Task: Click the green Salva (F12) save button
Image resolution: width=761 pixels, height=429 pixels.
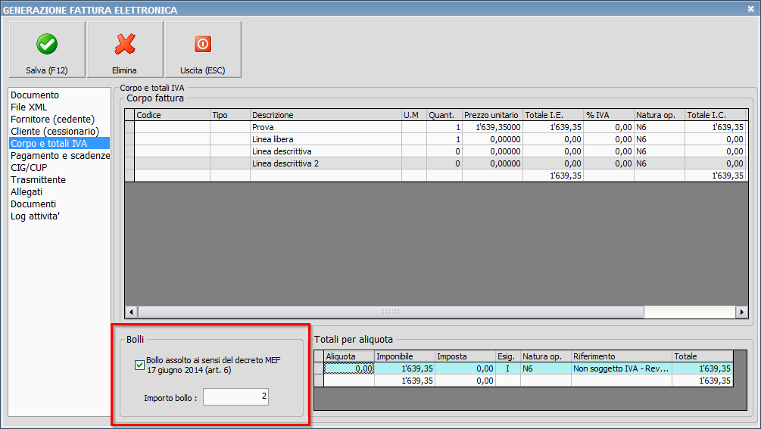Action: 47,49
